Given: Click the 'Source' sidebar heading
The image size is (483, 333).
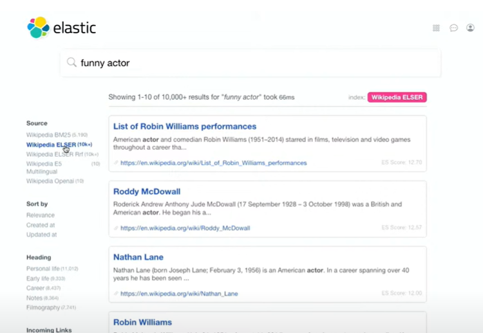Looking at the screenshot, I should (37, 123).
